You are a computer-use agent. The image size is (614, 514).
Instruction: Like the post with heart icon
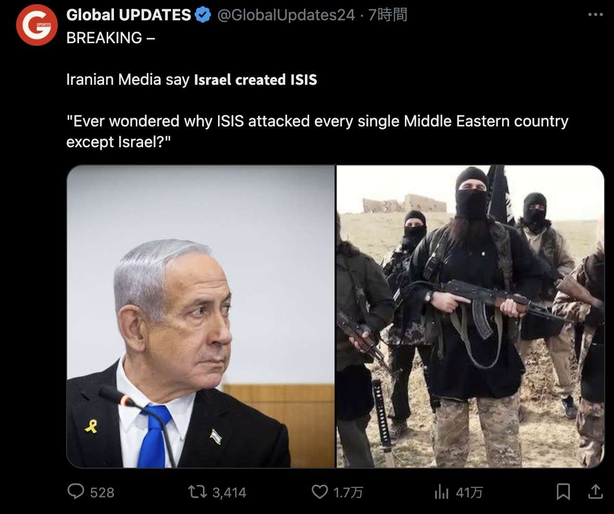click(x=319, y=491)
